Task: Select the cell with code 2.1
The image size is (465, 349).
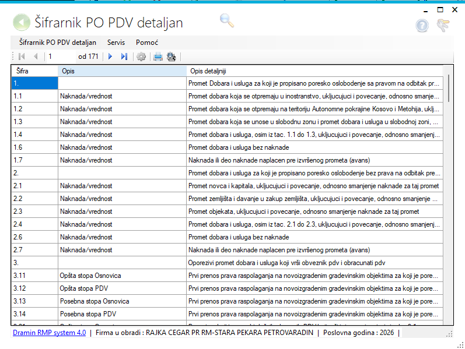Action: pos(34,186)
